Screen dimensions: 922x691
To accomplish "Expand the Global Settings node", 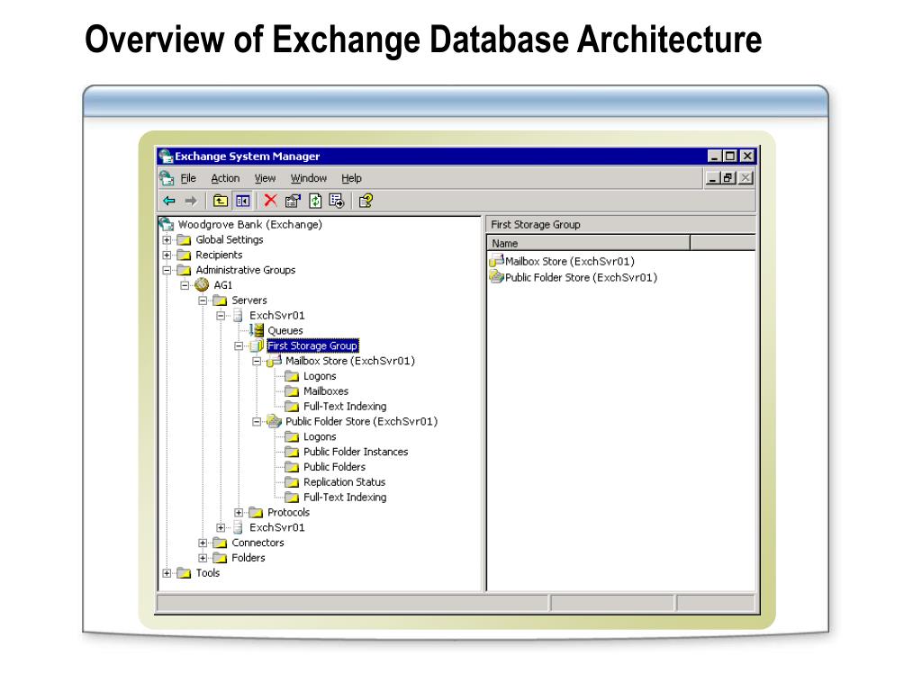I will pos(167,239).
